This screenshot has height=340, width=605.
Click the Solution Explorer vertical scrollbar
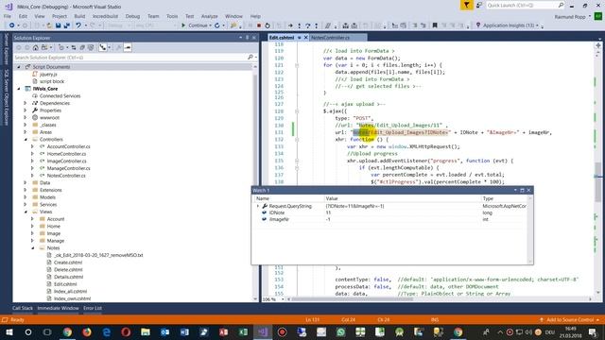255,182
